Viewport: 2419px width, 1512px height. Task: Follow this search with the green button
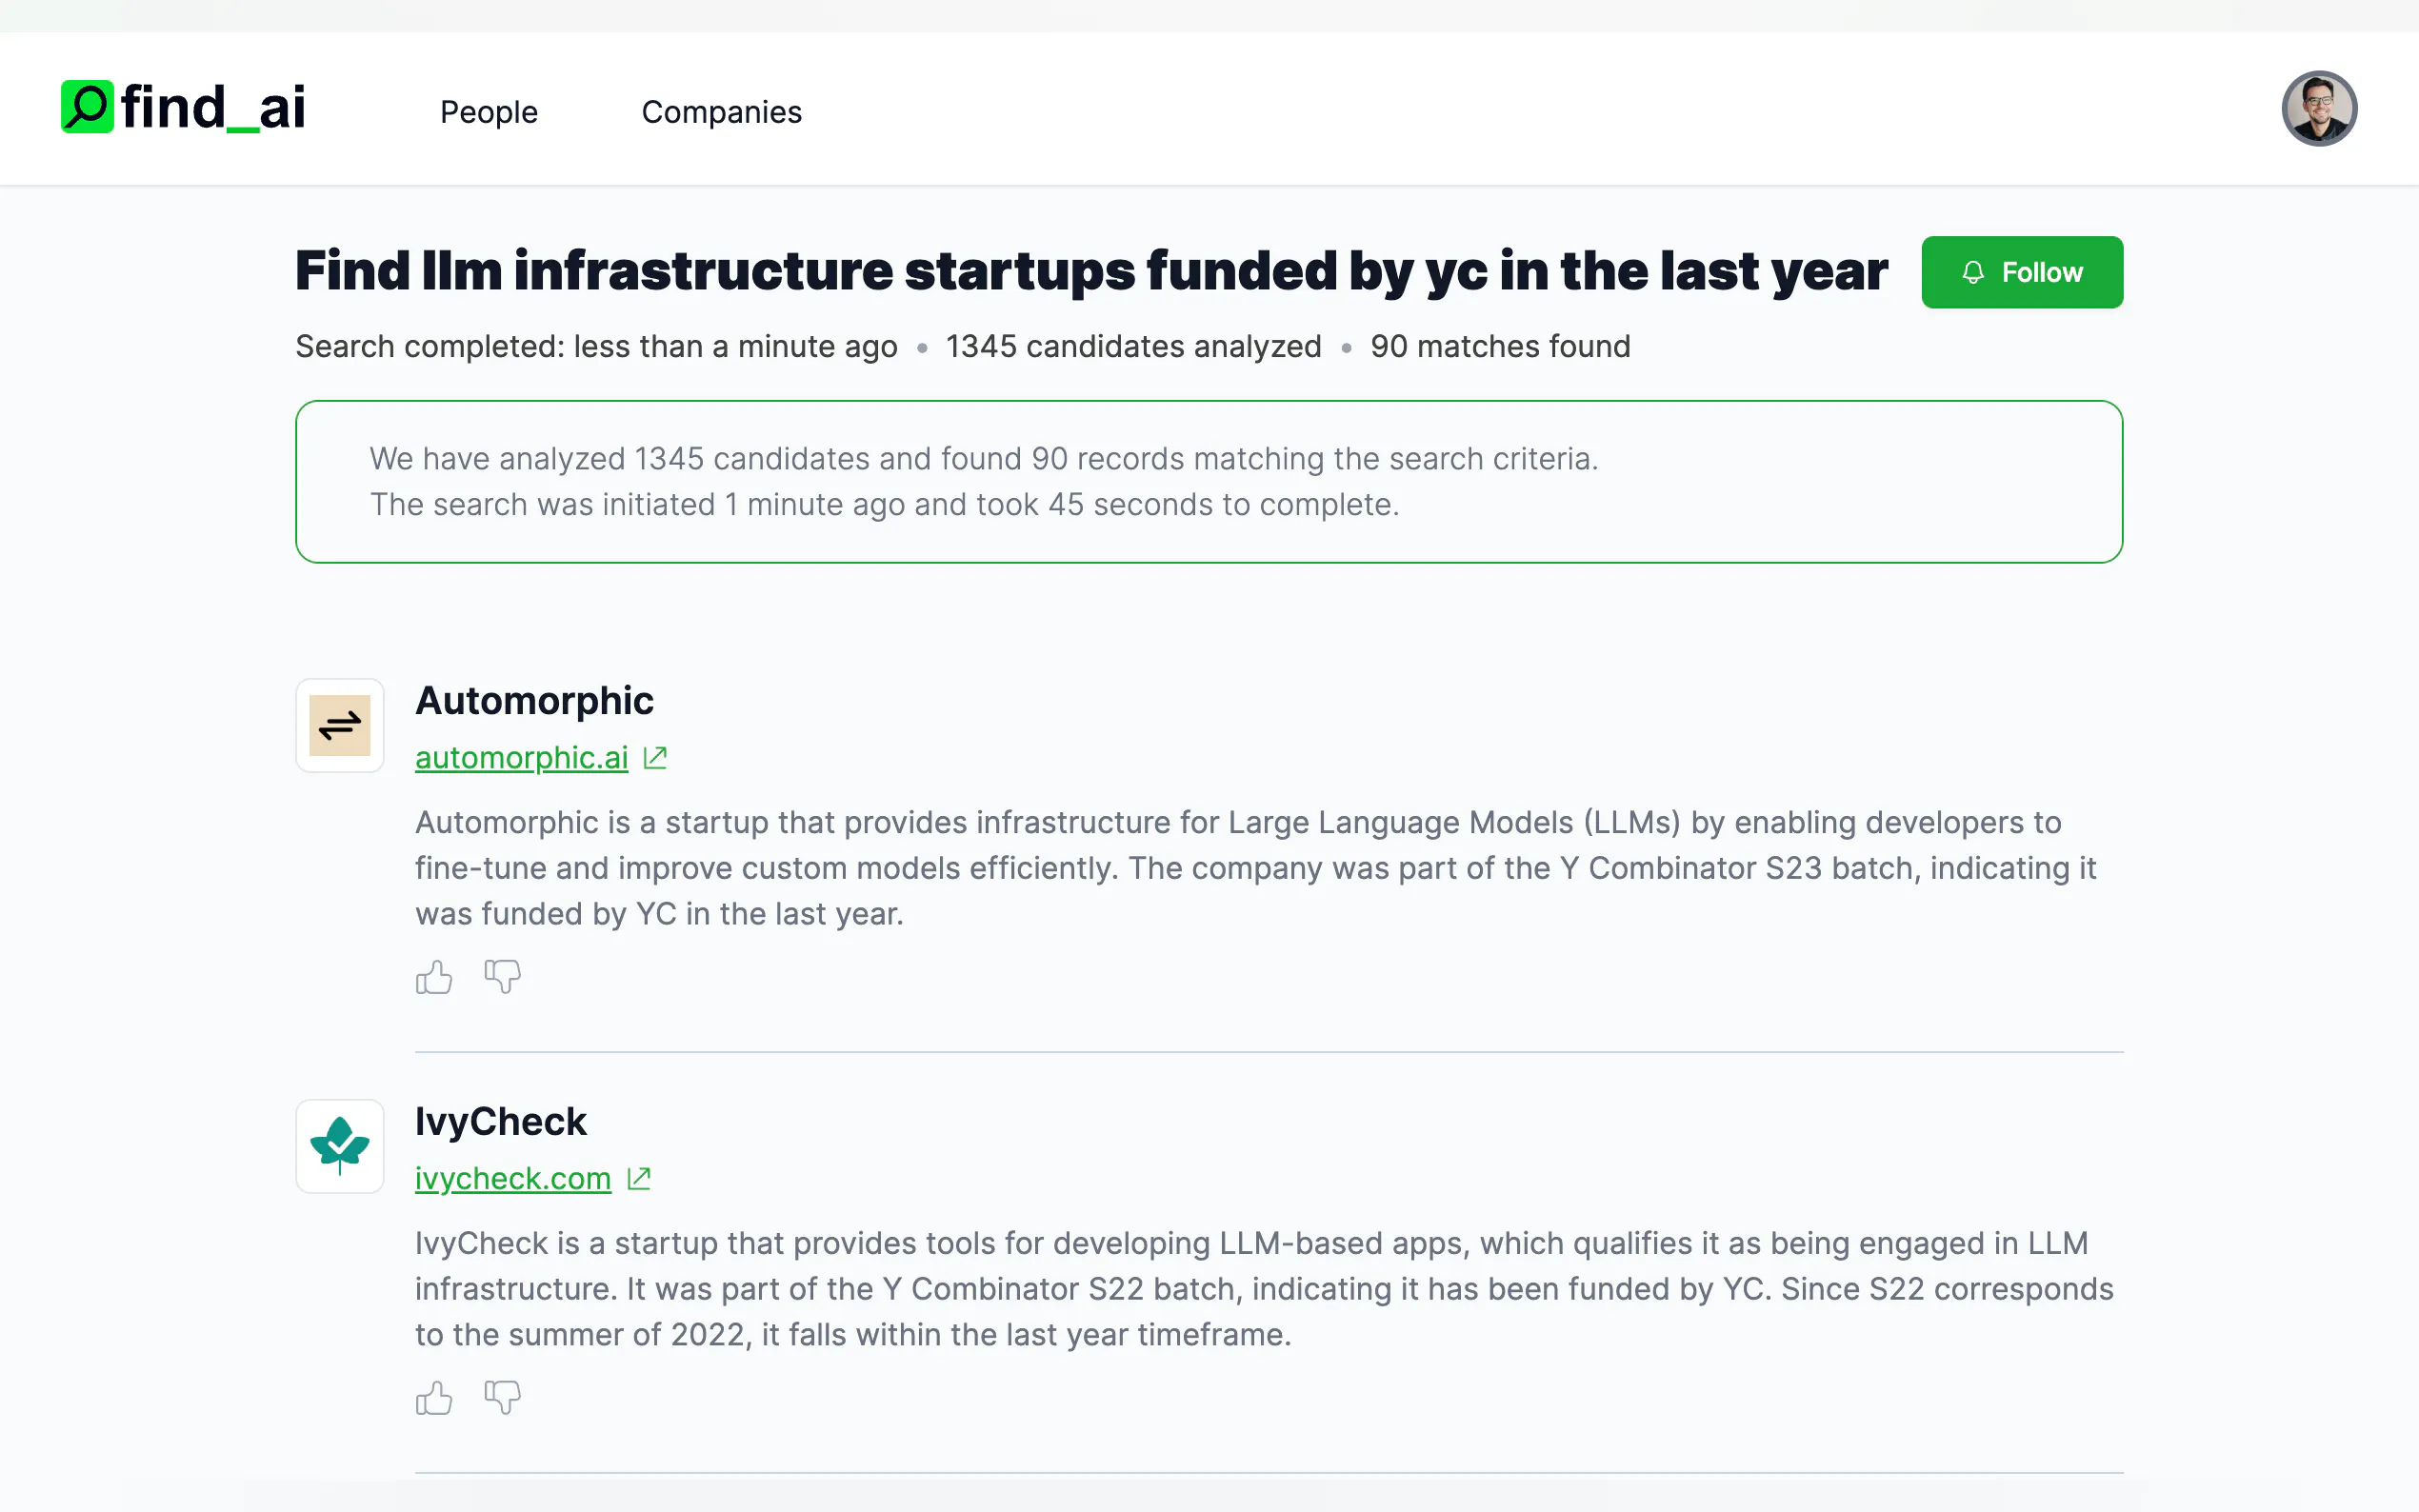tap(2022, 272)
